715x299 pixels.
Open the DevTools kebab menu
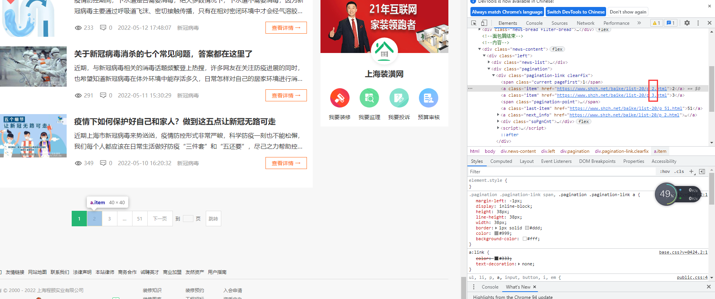click(698, 23)
